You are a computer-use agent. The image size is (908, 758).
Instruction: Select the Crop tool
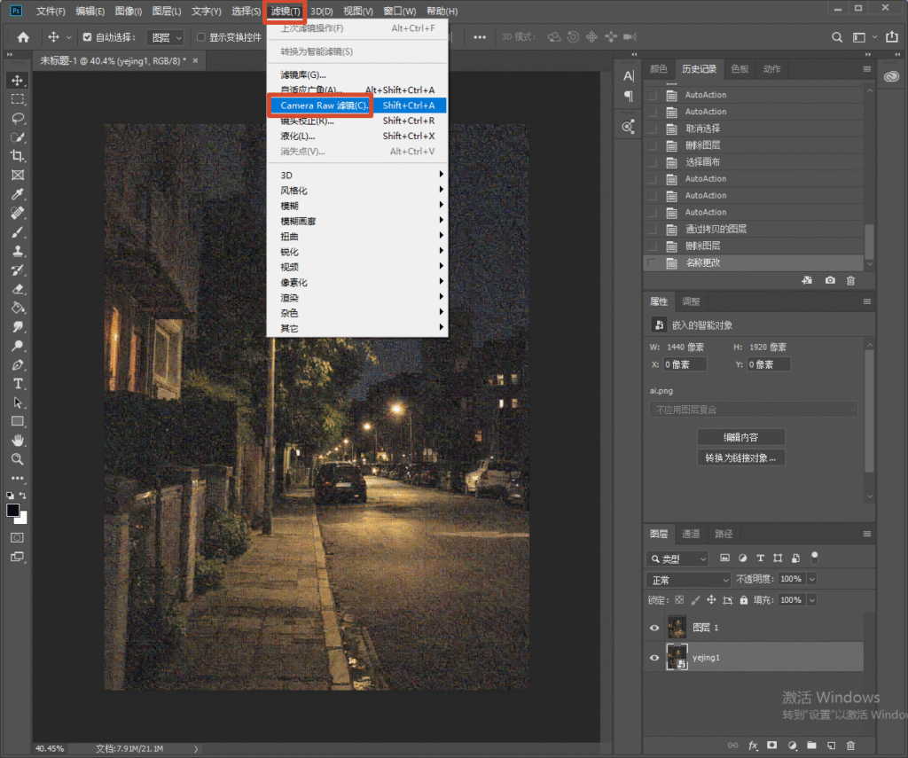(x=18, y=156)
